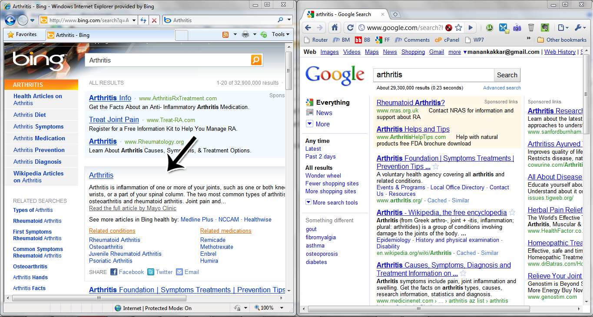Open IE zoom level 100% dropdown
This screenshot has height=317, width=593.
pos(282,308)
